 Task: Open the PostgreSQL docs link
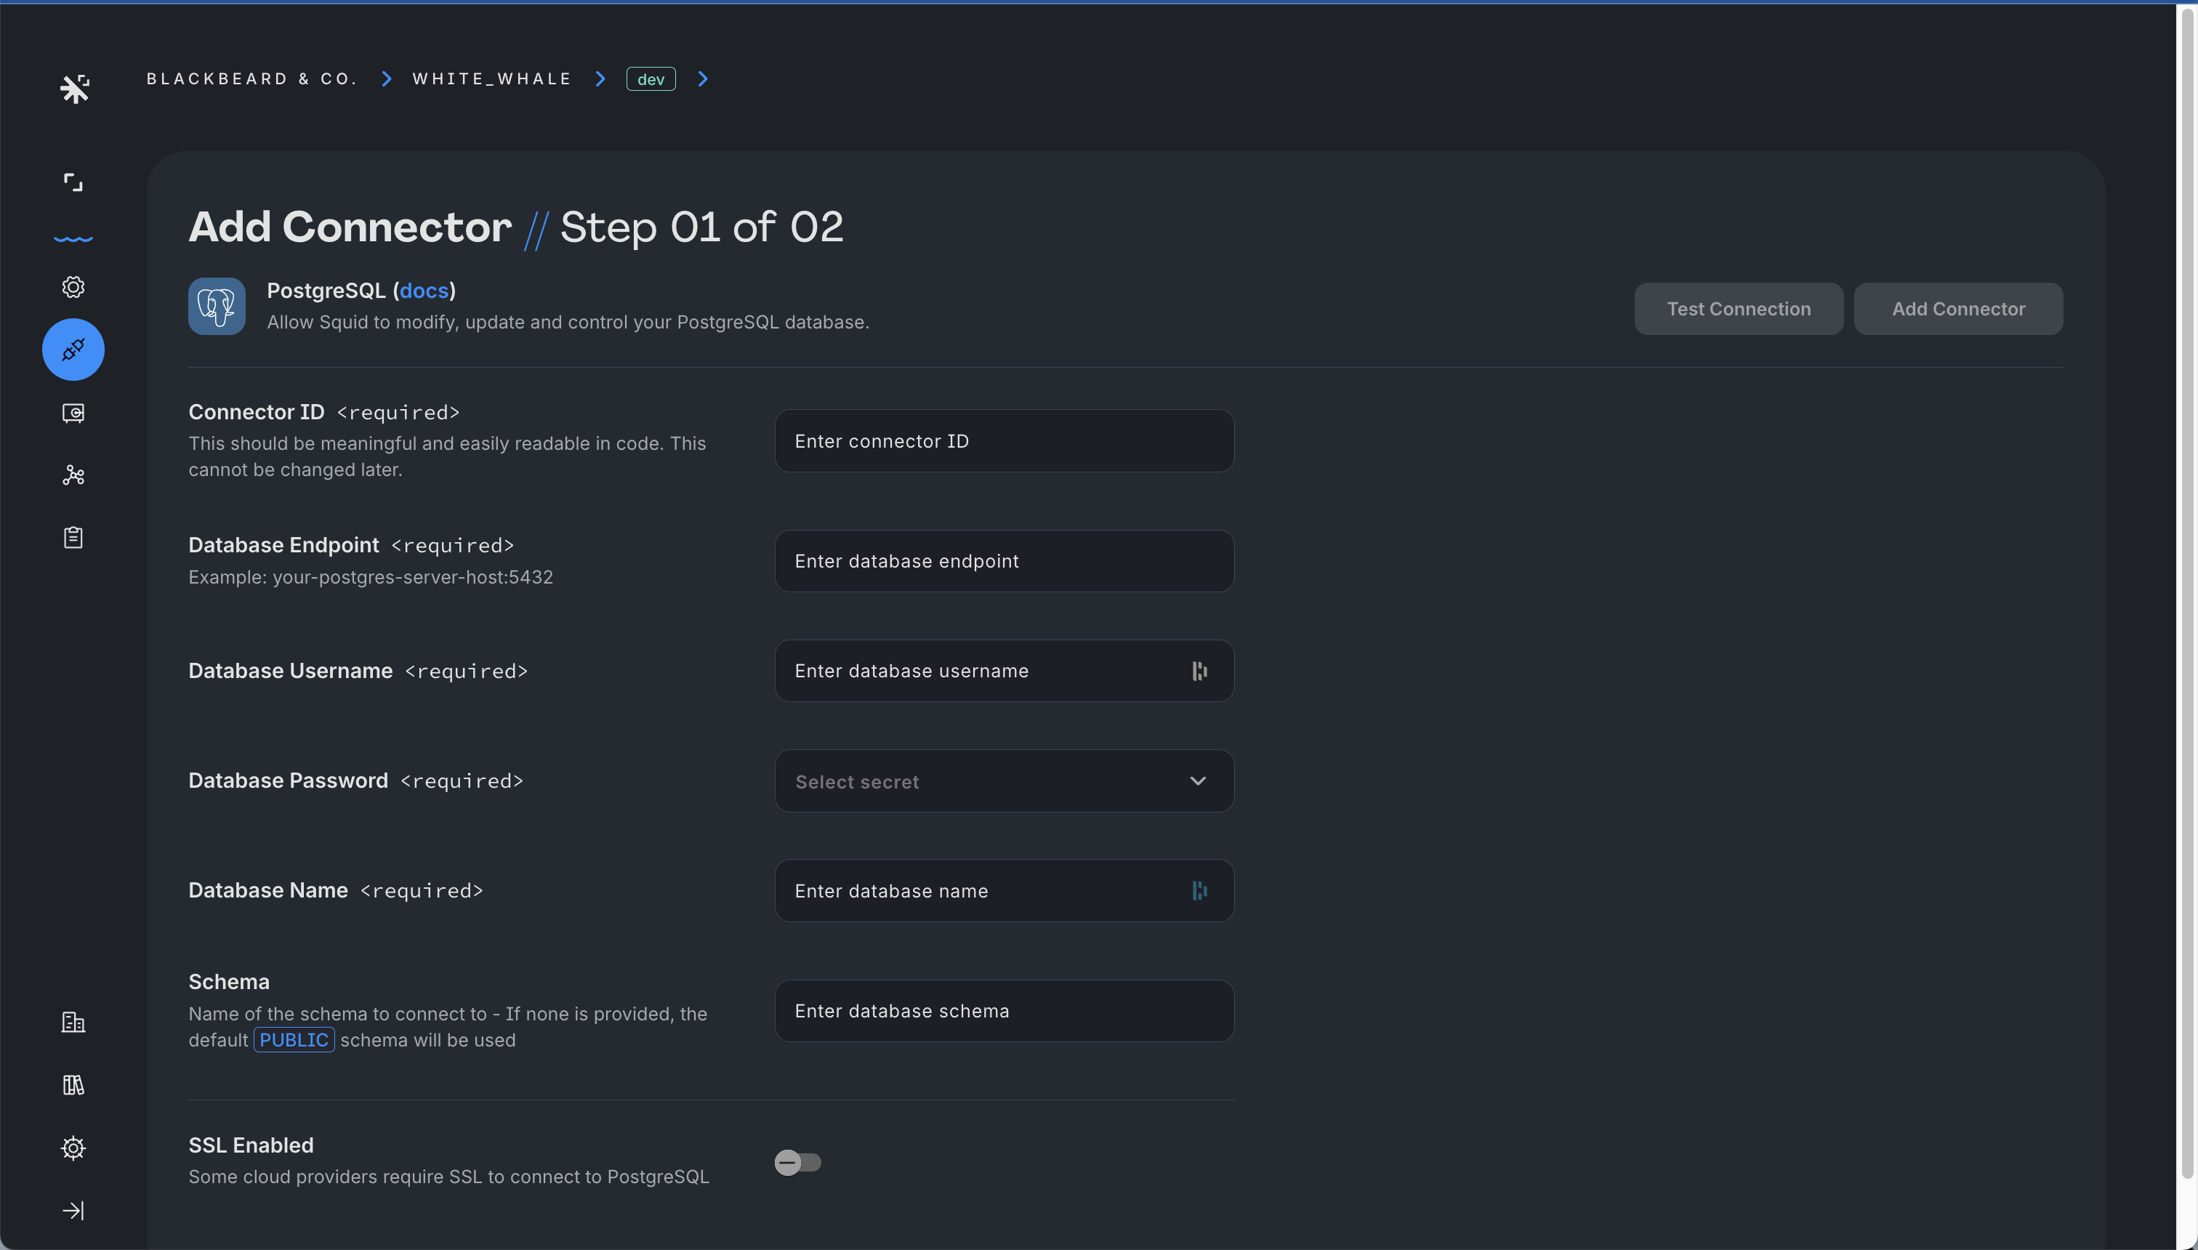pos(424,290)
